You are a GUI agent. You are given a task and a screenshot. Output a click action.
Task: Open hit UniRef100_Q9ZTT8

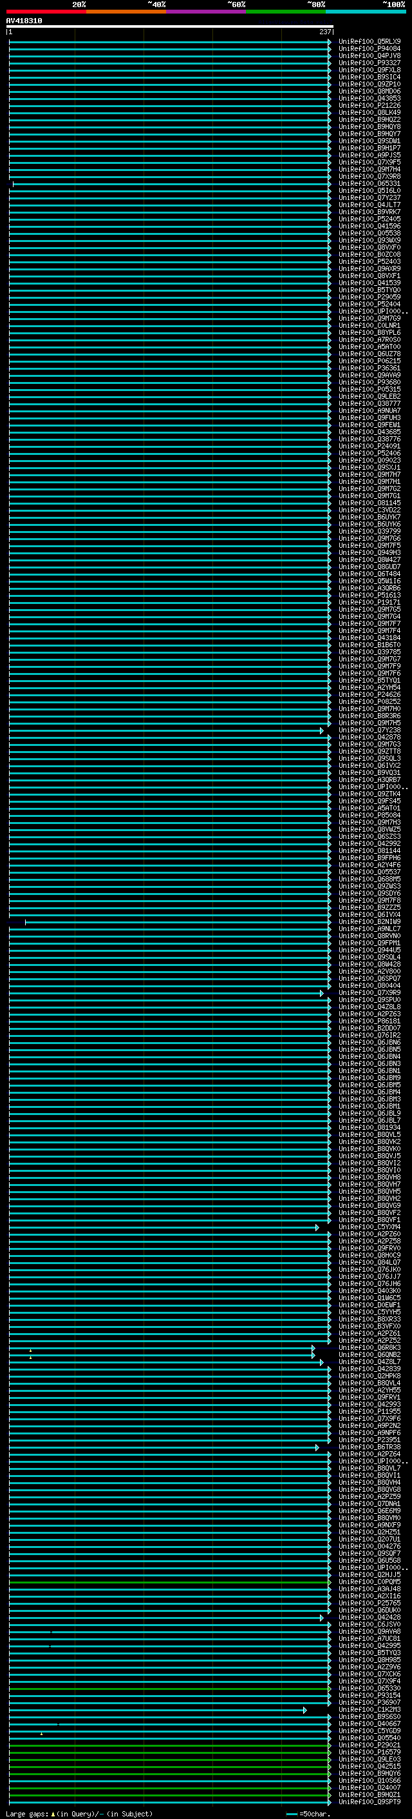pyautogui.click(x=369, y=751)
